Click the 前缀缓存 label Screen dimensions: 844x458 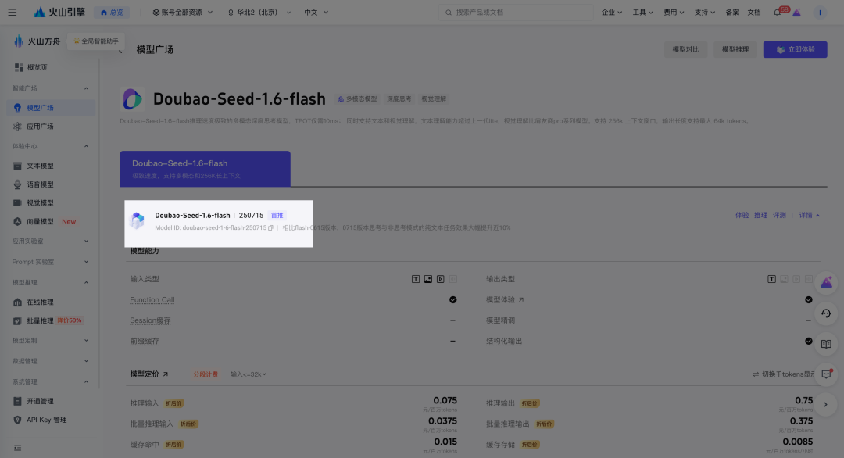coord(145,342)
